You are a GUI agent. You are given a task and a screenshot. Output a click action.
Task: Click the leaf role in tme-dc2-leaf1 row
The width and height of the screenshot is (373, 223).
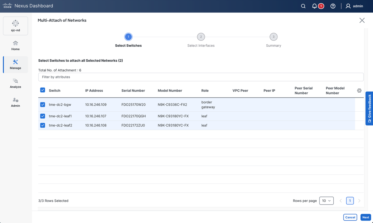click(204, 116)
